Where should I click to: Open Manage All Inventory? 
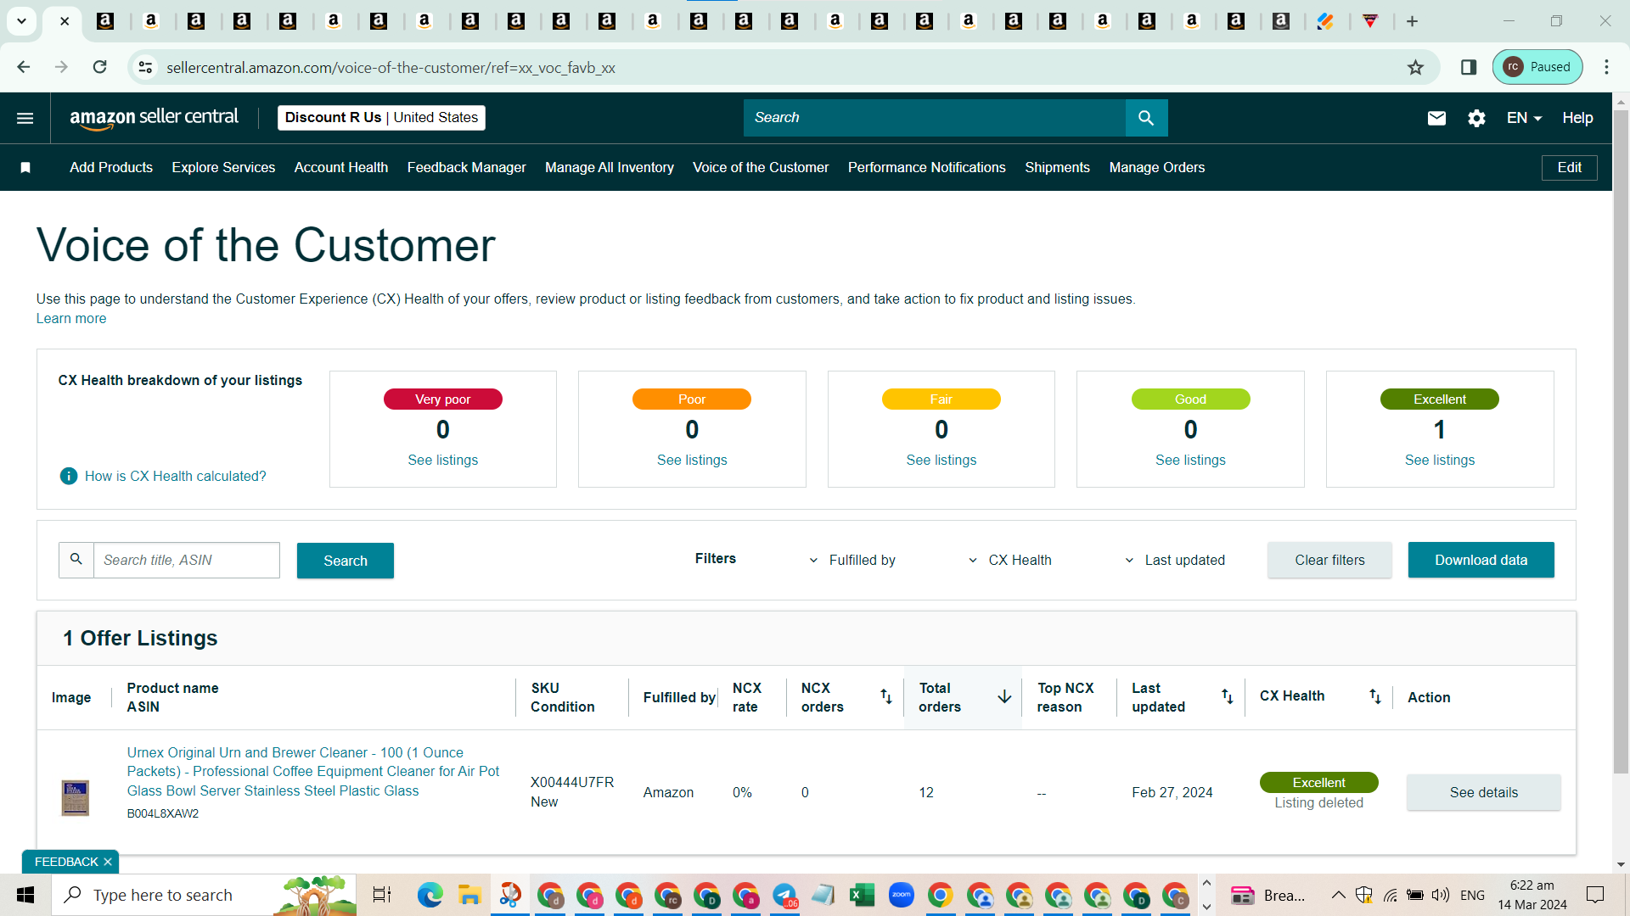[x=610, y=168]
